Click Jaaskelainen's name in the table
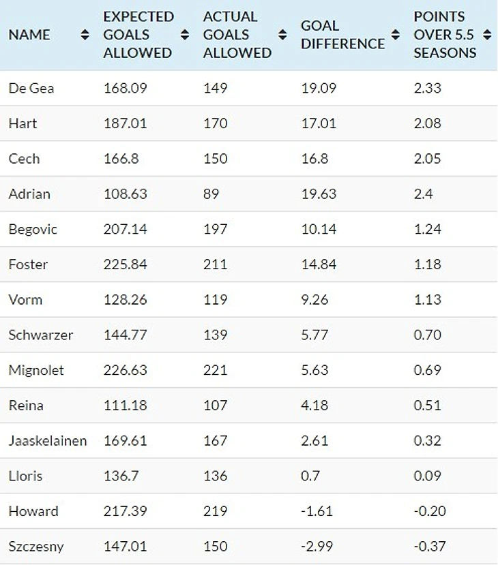Image resolution: width=498 pixels, height=565 pixels. [48, 441]
